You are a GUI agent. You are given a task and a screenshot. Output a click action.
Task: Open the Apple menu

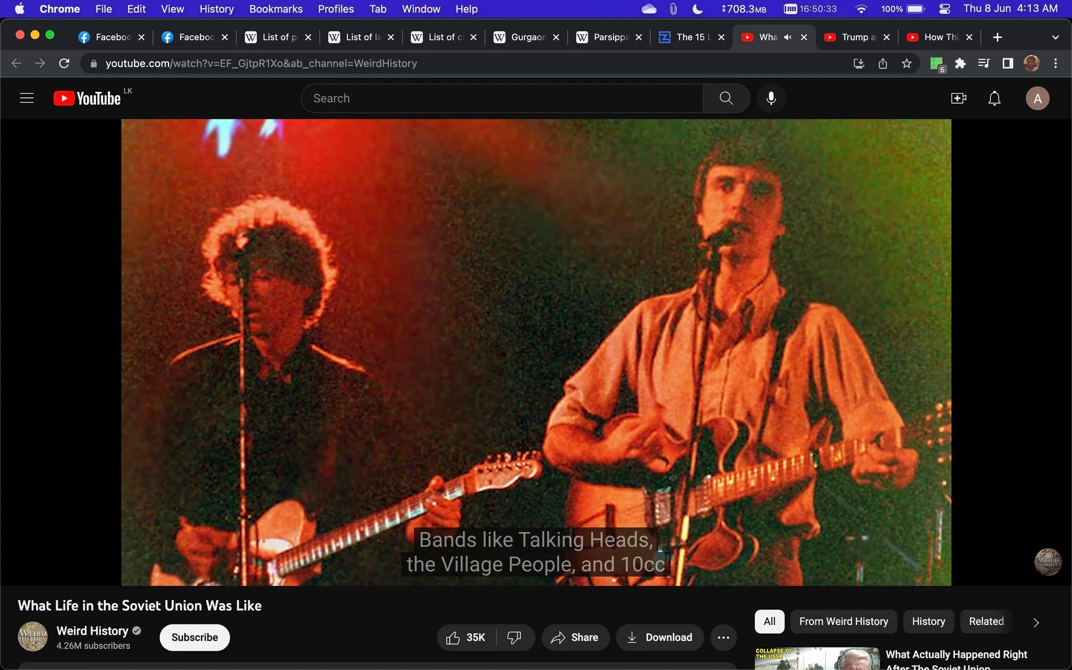pyautogui.click(x=19, y=9)
